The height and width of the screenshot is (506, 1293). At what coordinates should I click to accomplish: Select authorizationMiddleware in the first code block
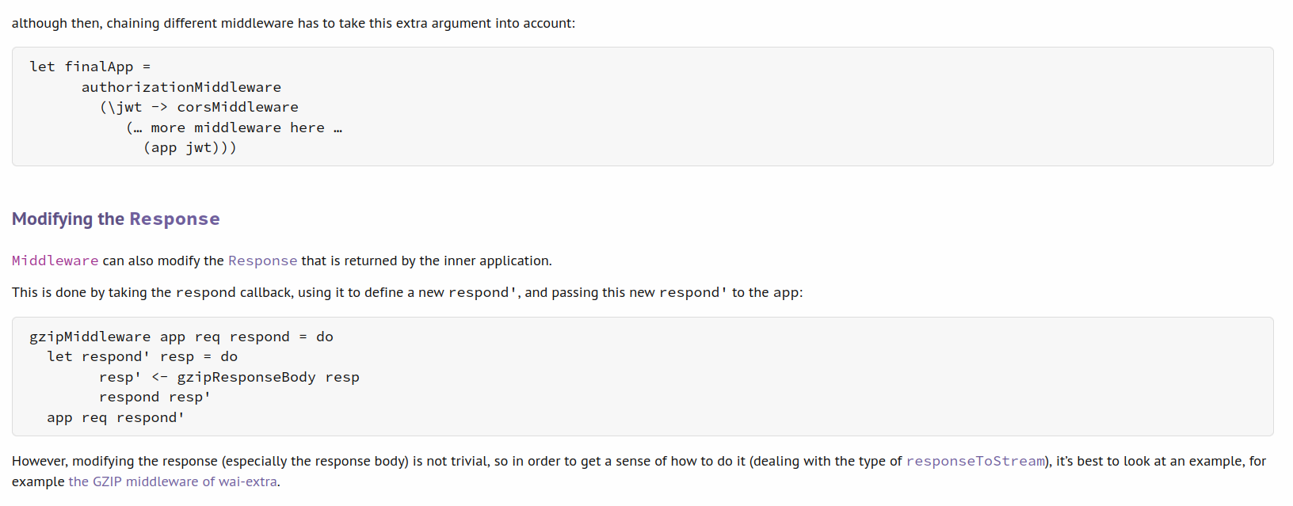point(181,87)
